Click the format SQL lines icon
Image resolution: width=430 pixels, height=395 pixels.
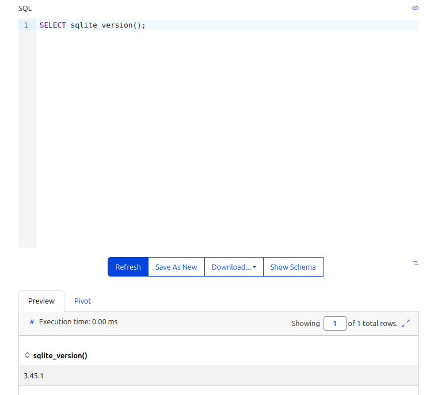pyautogui.click(x=416, y=263)
